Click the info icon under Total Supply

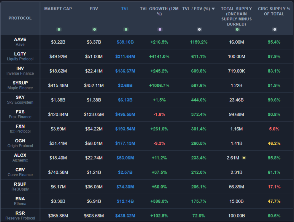pos(237,29)
